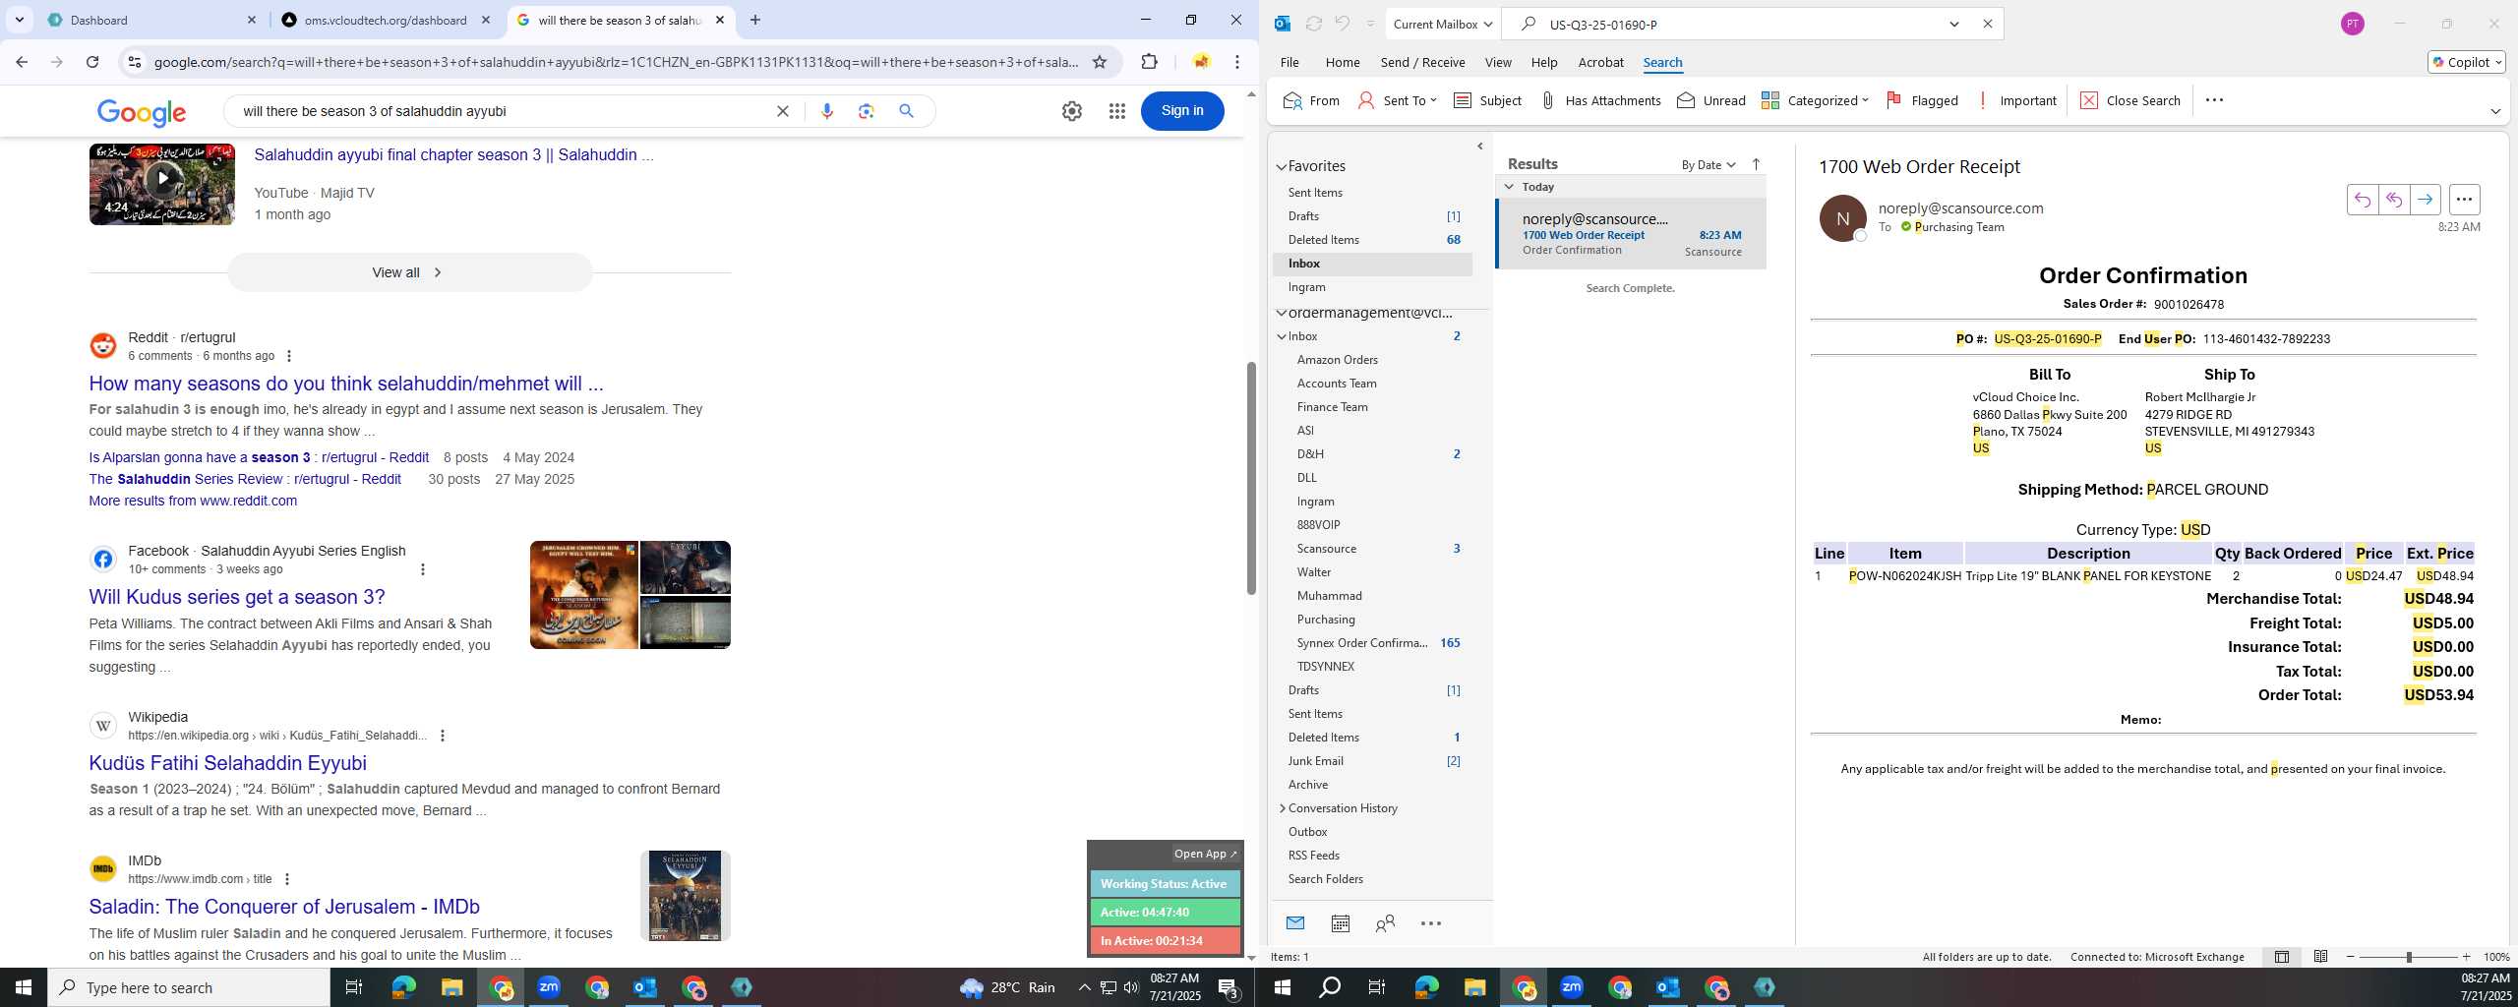Open the Outlook File menu
2518x1007 pixels.
point(1289,62)
